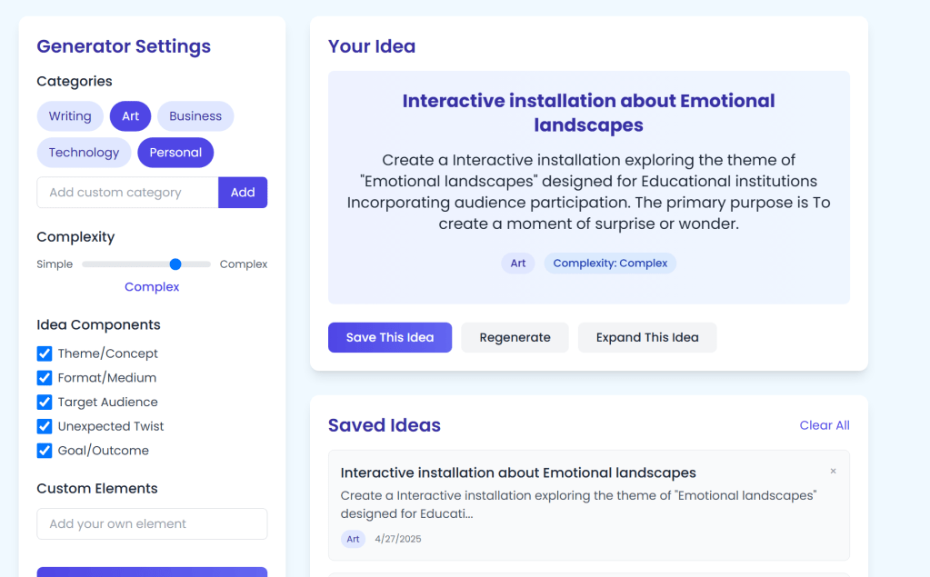Click the Regenerate button
This screenshot has height=577, width=930.
[x=515, y=338]
